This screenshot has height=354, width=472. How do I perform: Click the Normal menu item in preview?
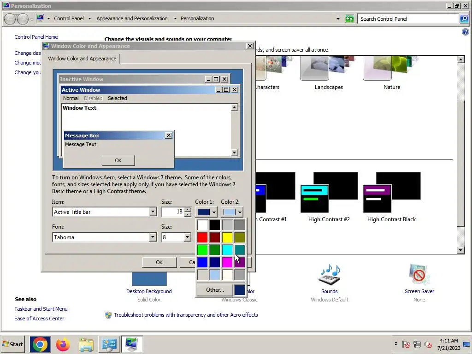click(x=71, y=98)
